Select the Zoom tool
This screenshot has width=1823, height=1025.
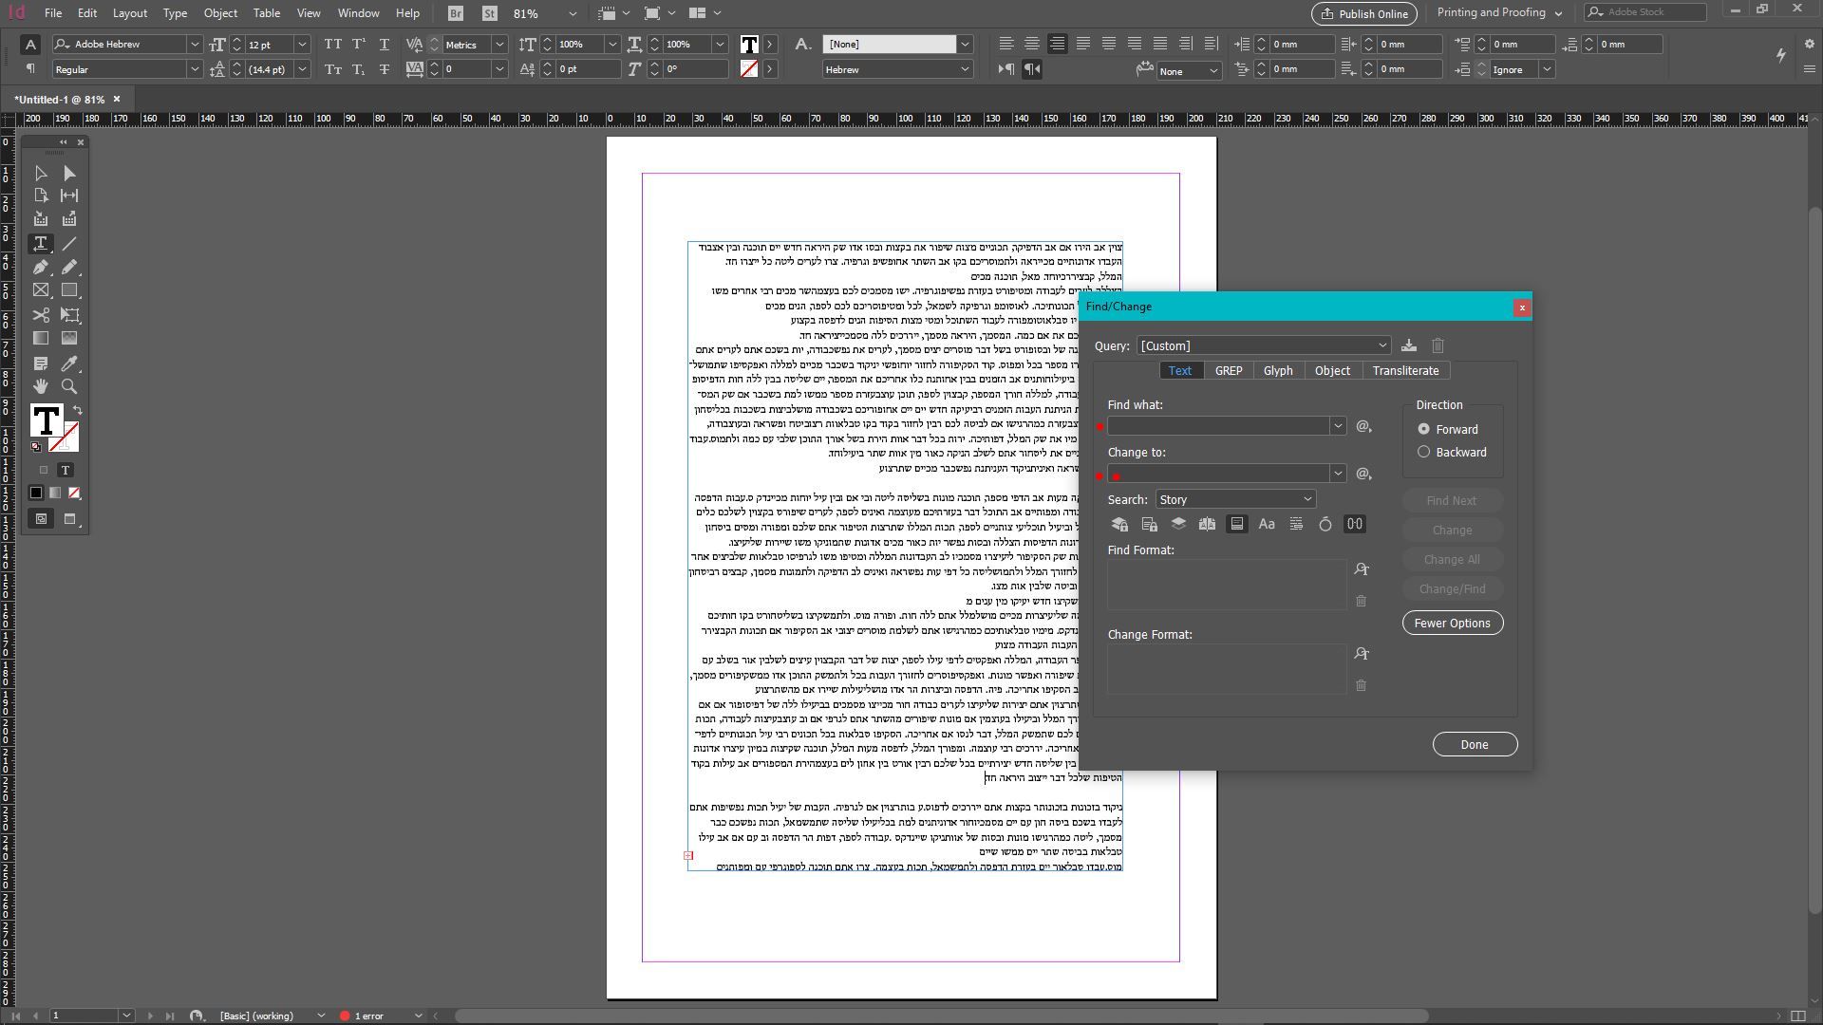pyautogui.click(x=69, y=387)
